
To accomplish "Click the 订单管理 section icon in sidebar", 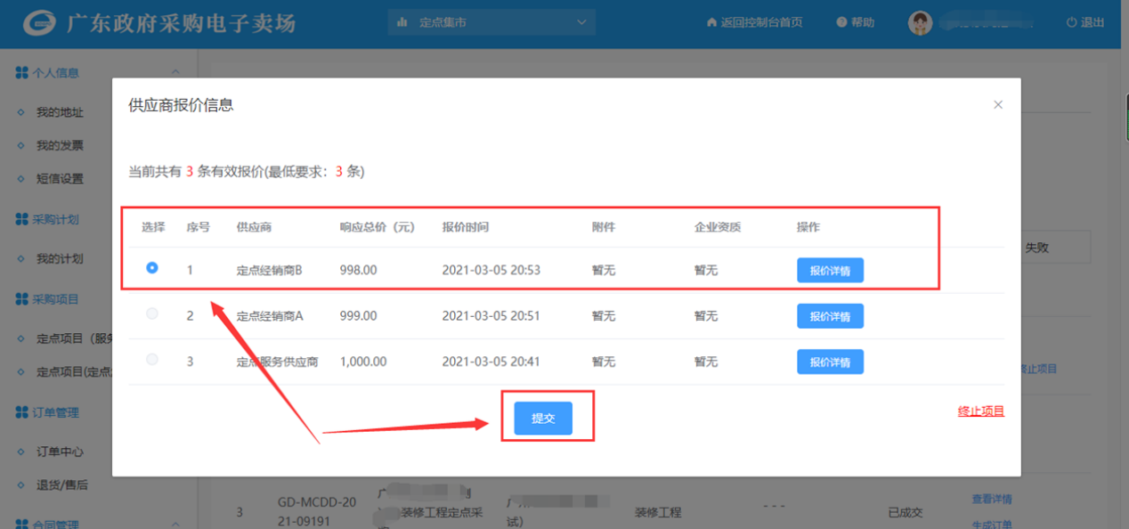I will tap(21, 412).
